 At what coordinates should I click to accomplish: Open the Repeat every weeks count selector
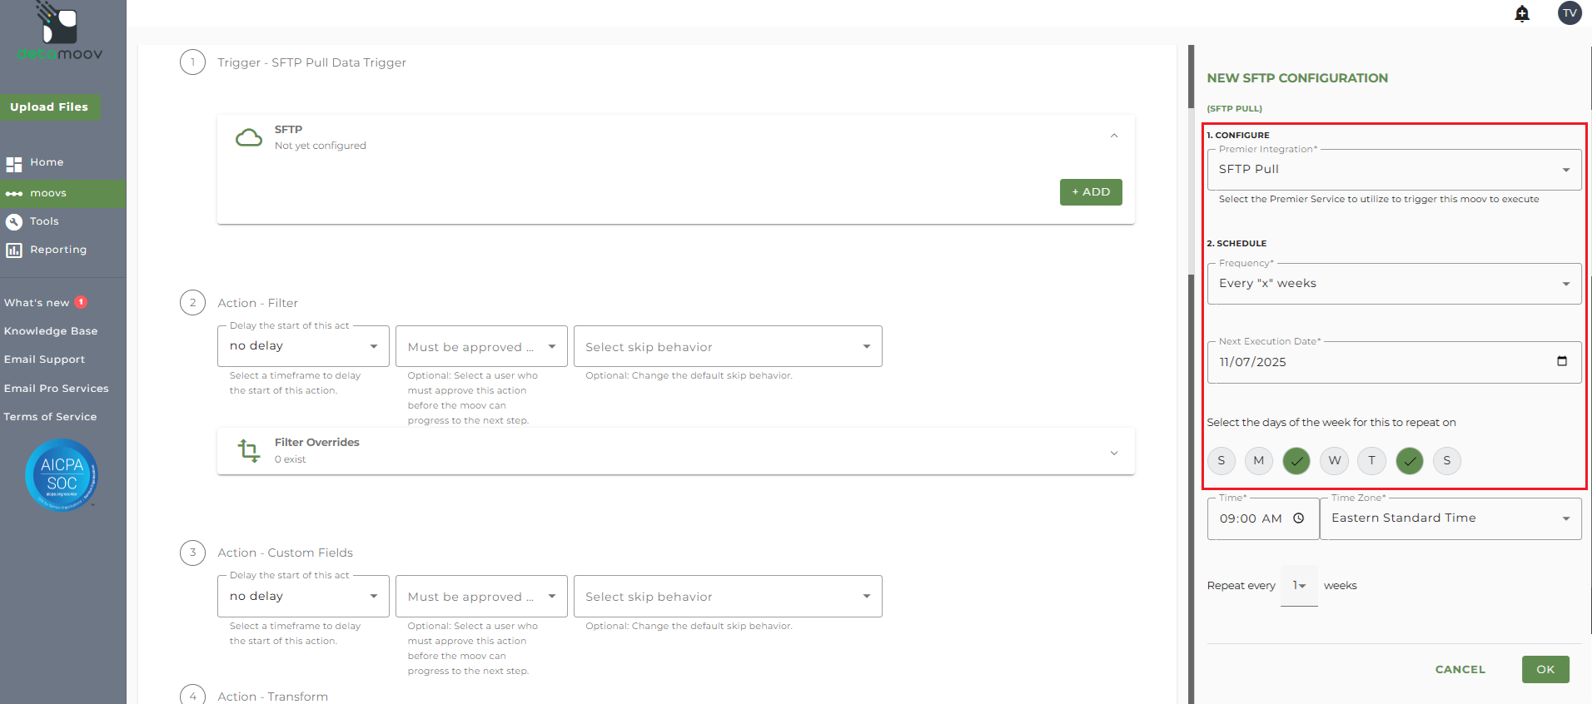[1298, 586]
